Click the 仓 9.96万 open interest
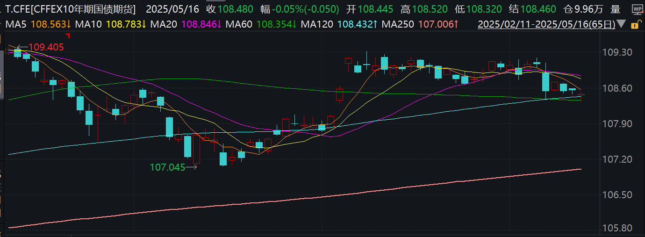The width and height of the screenshot is (645, 237). click(x=584, y=9)
